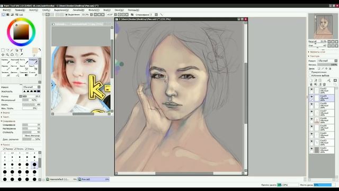The width and height of the screenshot is (339, 191).
Task: Hide layer Слой8 with its eye
Action: coord(311,104)
